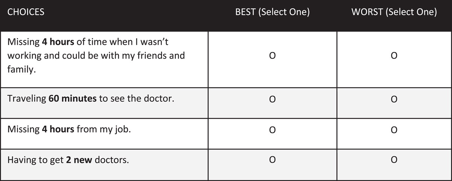Viewport: 452px width, 181px height.
Task: Choose WORST for traveling 60 minutes to doctor
Action: point(394,100)
